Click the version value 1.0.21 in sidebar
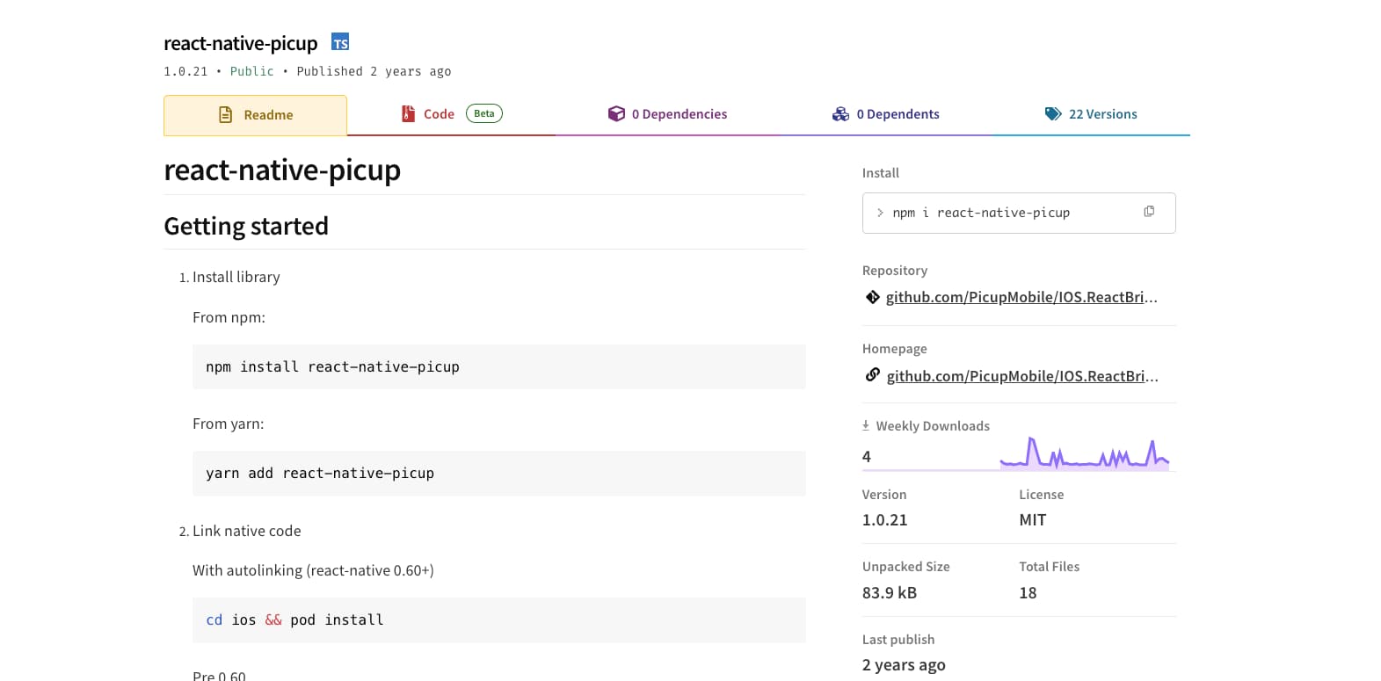The height and width of the screenshot is (681, 1381). click(884, 519)
